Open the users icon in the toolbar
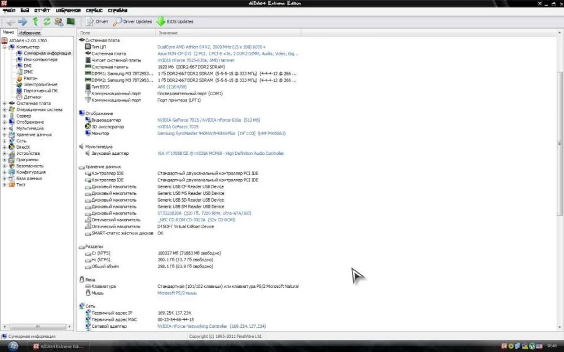Viewport: 564px width, 352px height. [x=59, y=21]
